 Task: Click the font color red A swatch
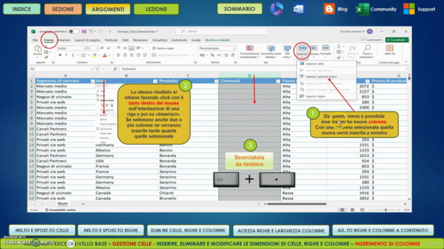pos(105,55)
